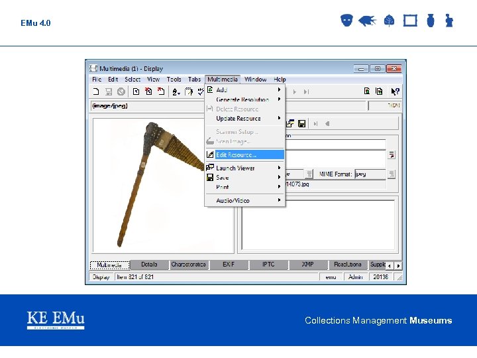Click the Delete record red-X toolbar icon
The height and width of the screenshot is (358, 477).
pyautogui.click(x=148, y=91)
